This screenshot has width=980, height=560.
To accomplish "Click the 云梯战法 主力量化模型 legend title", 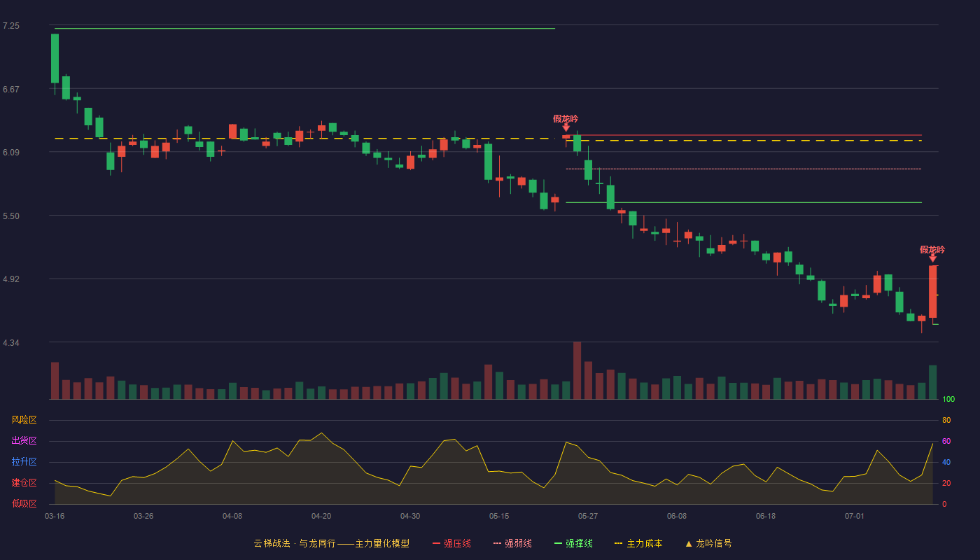I will tap(332, 543).
